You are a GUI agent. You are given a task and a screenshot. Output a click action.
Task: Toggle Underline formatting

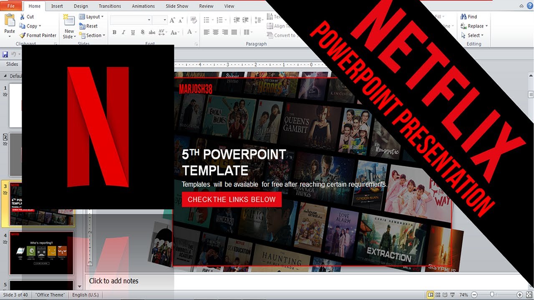point(133,32)
